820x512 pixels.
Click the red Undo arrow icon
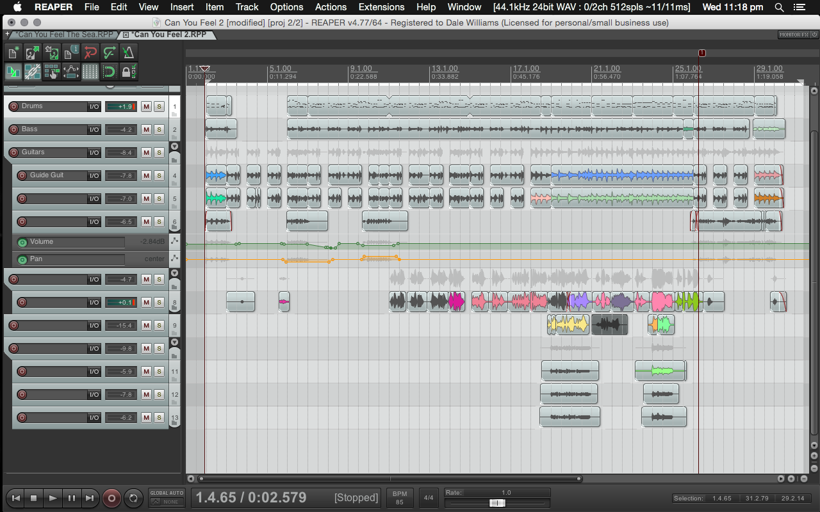90,52
